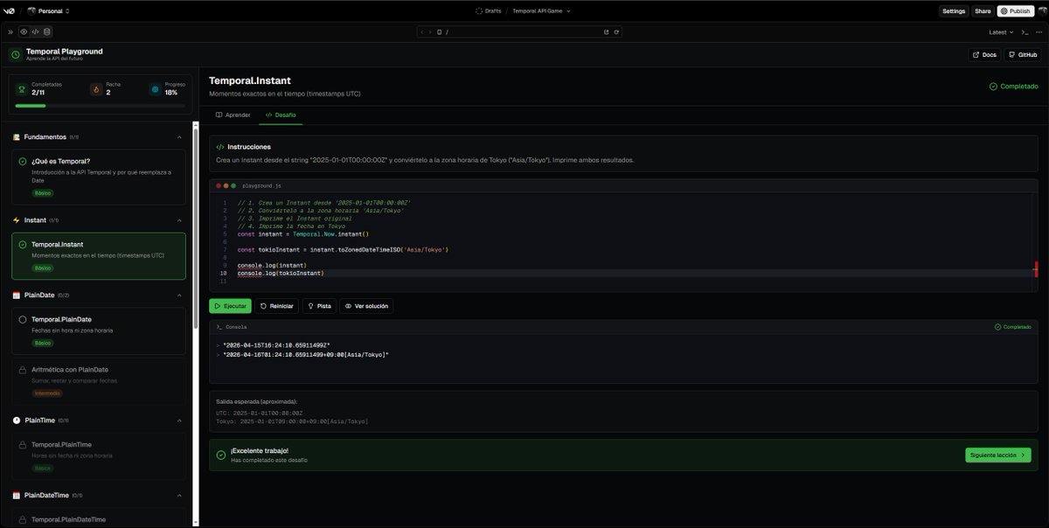Click the Racha flame icon
The image size is (1049, 528).
(96, 88)
